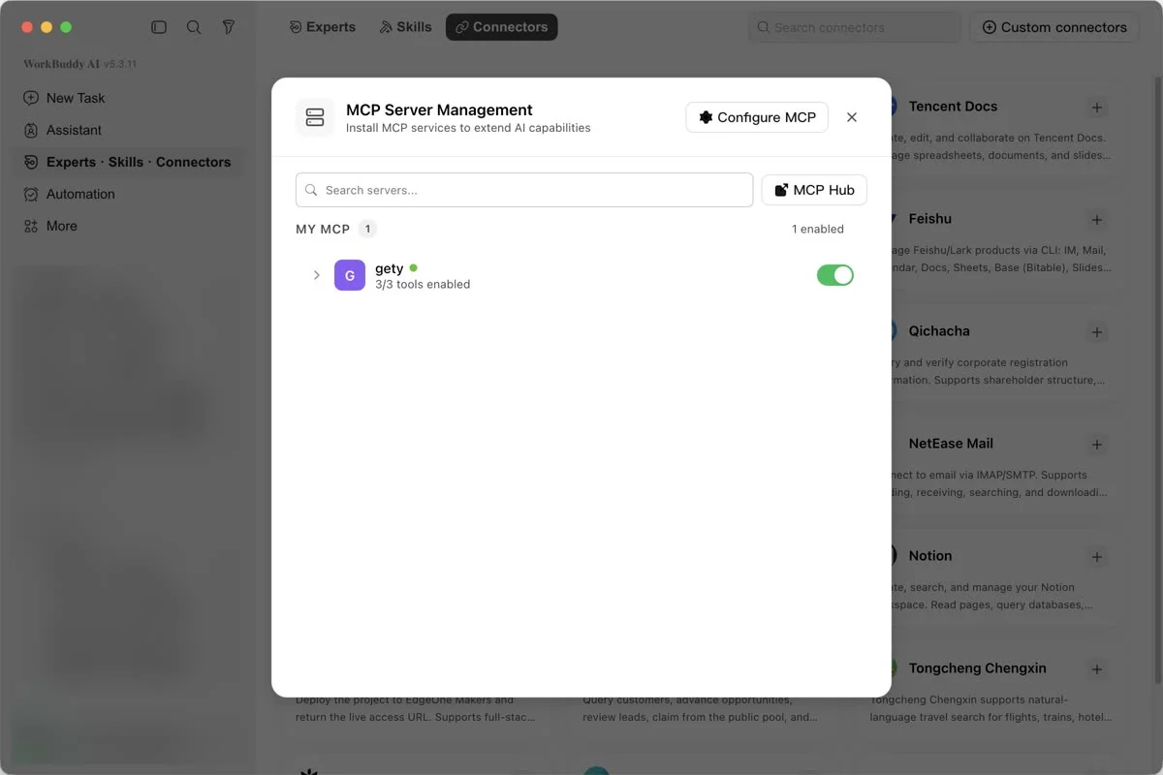The height and width of the screenshot is (775, 1163).
Task: Open the search magnifier in title bar
Action: [x=194, y=27]
